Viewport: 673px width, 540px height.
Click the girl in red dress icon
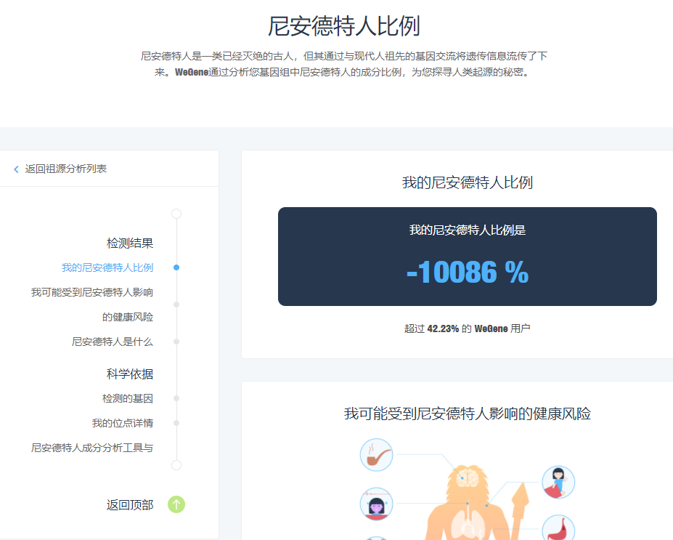coord(558,483)
